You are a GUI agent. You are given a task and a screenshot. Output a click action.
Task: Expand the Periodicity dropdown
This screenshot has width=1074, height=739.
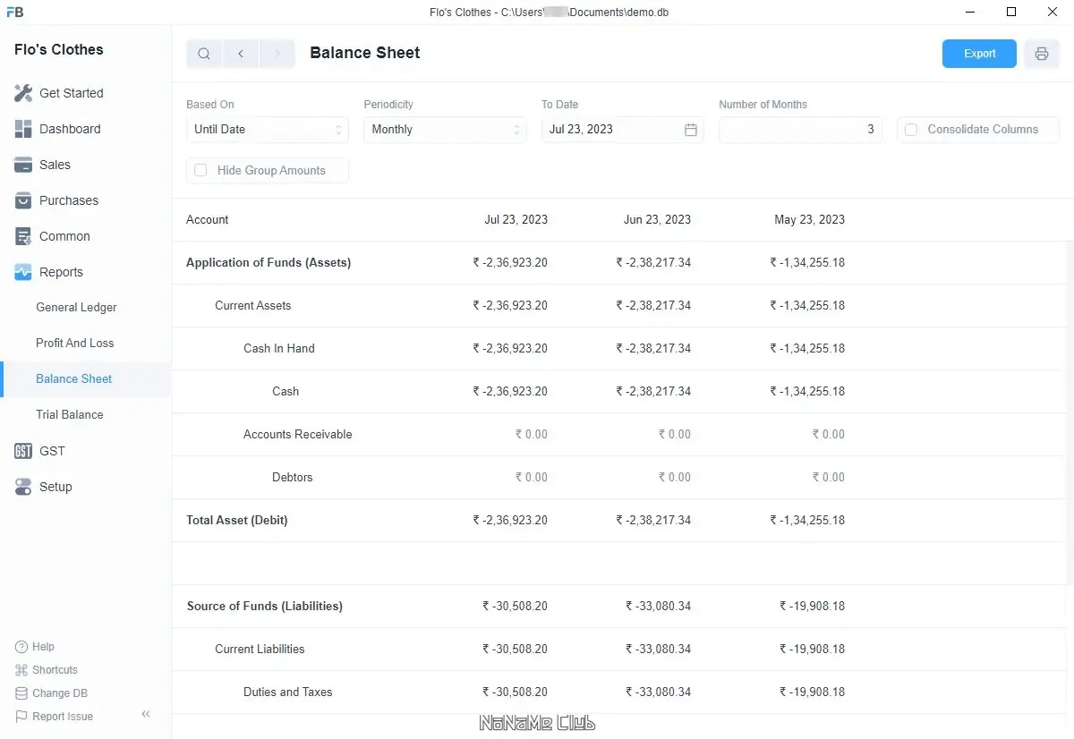coord(445,130)
